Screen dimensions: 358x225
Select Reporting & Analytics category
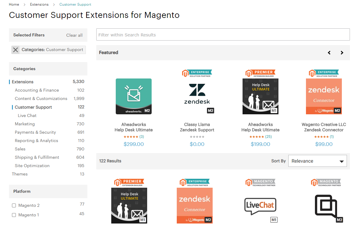pyautogui.click(x=36, y=141)
